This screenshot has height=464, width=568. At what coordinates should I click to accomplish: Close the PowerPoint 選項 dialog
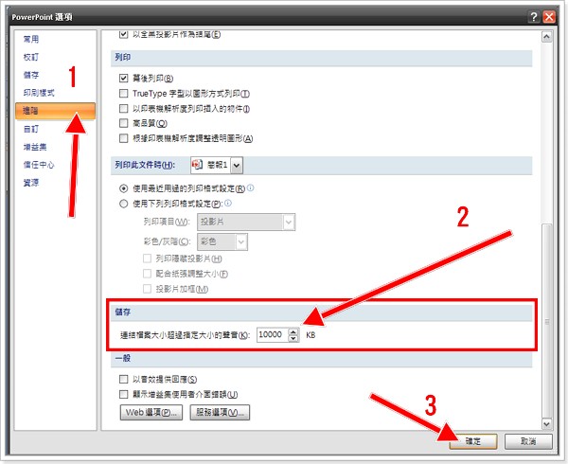coord(549,17)
